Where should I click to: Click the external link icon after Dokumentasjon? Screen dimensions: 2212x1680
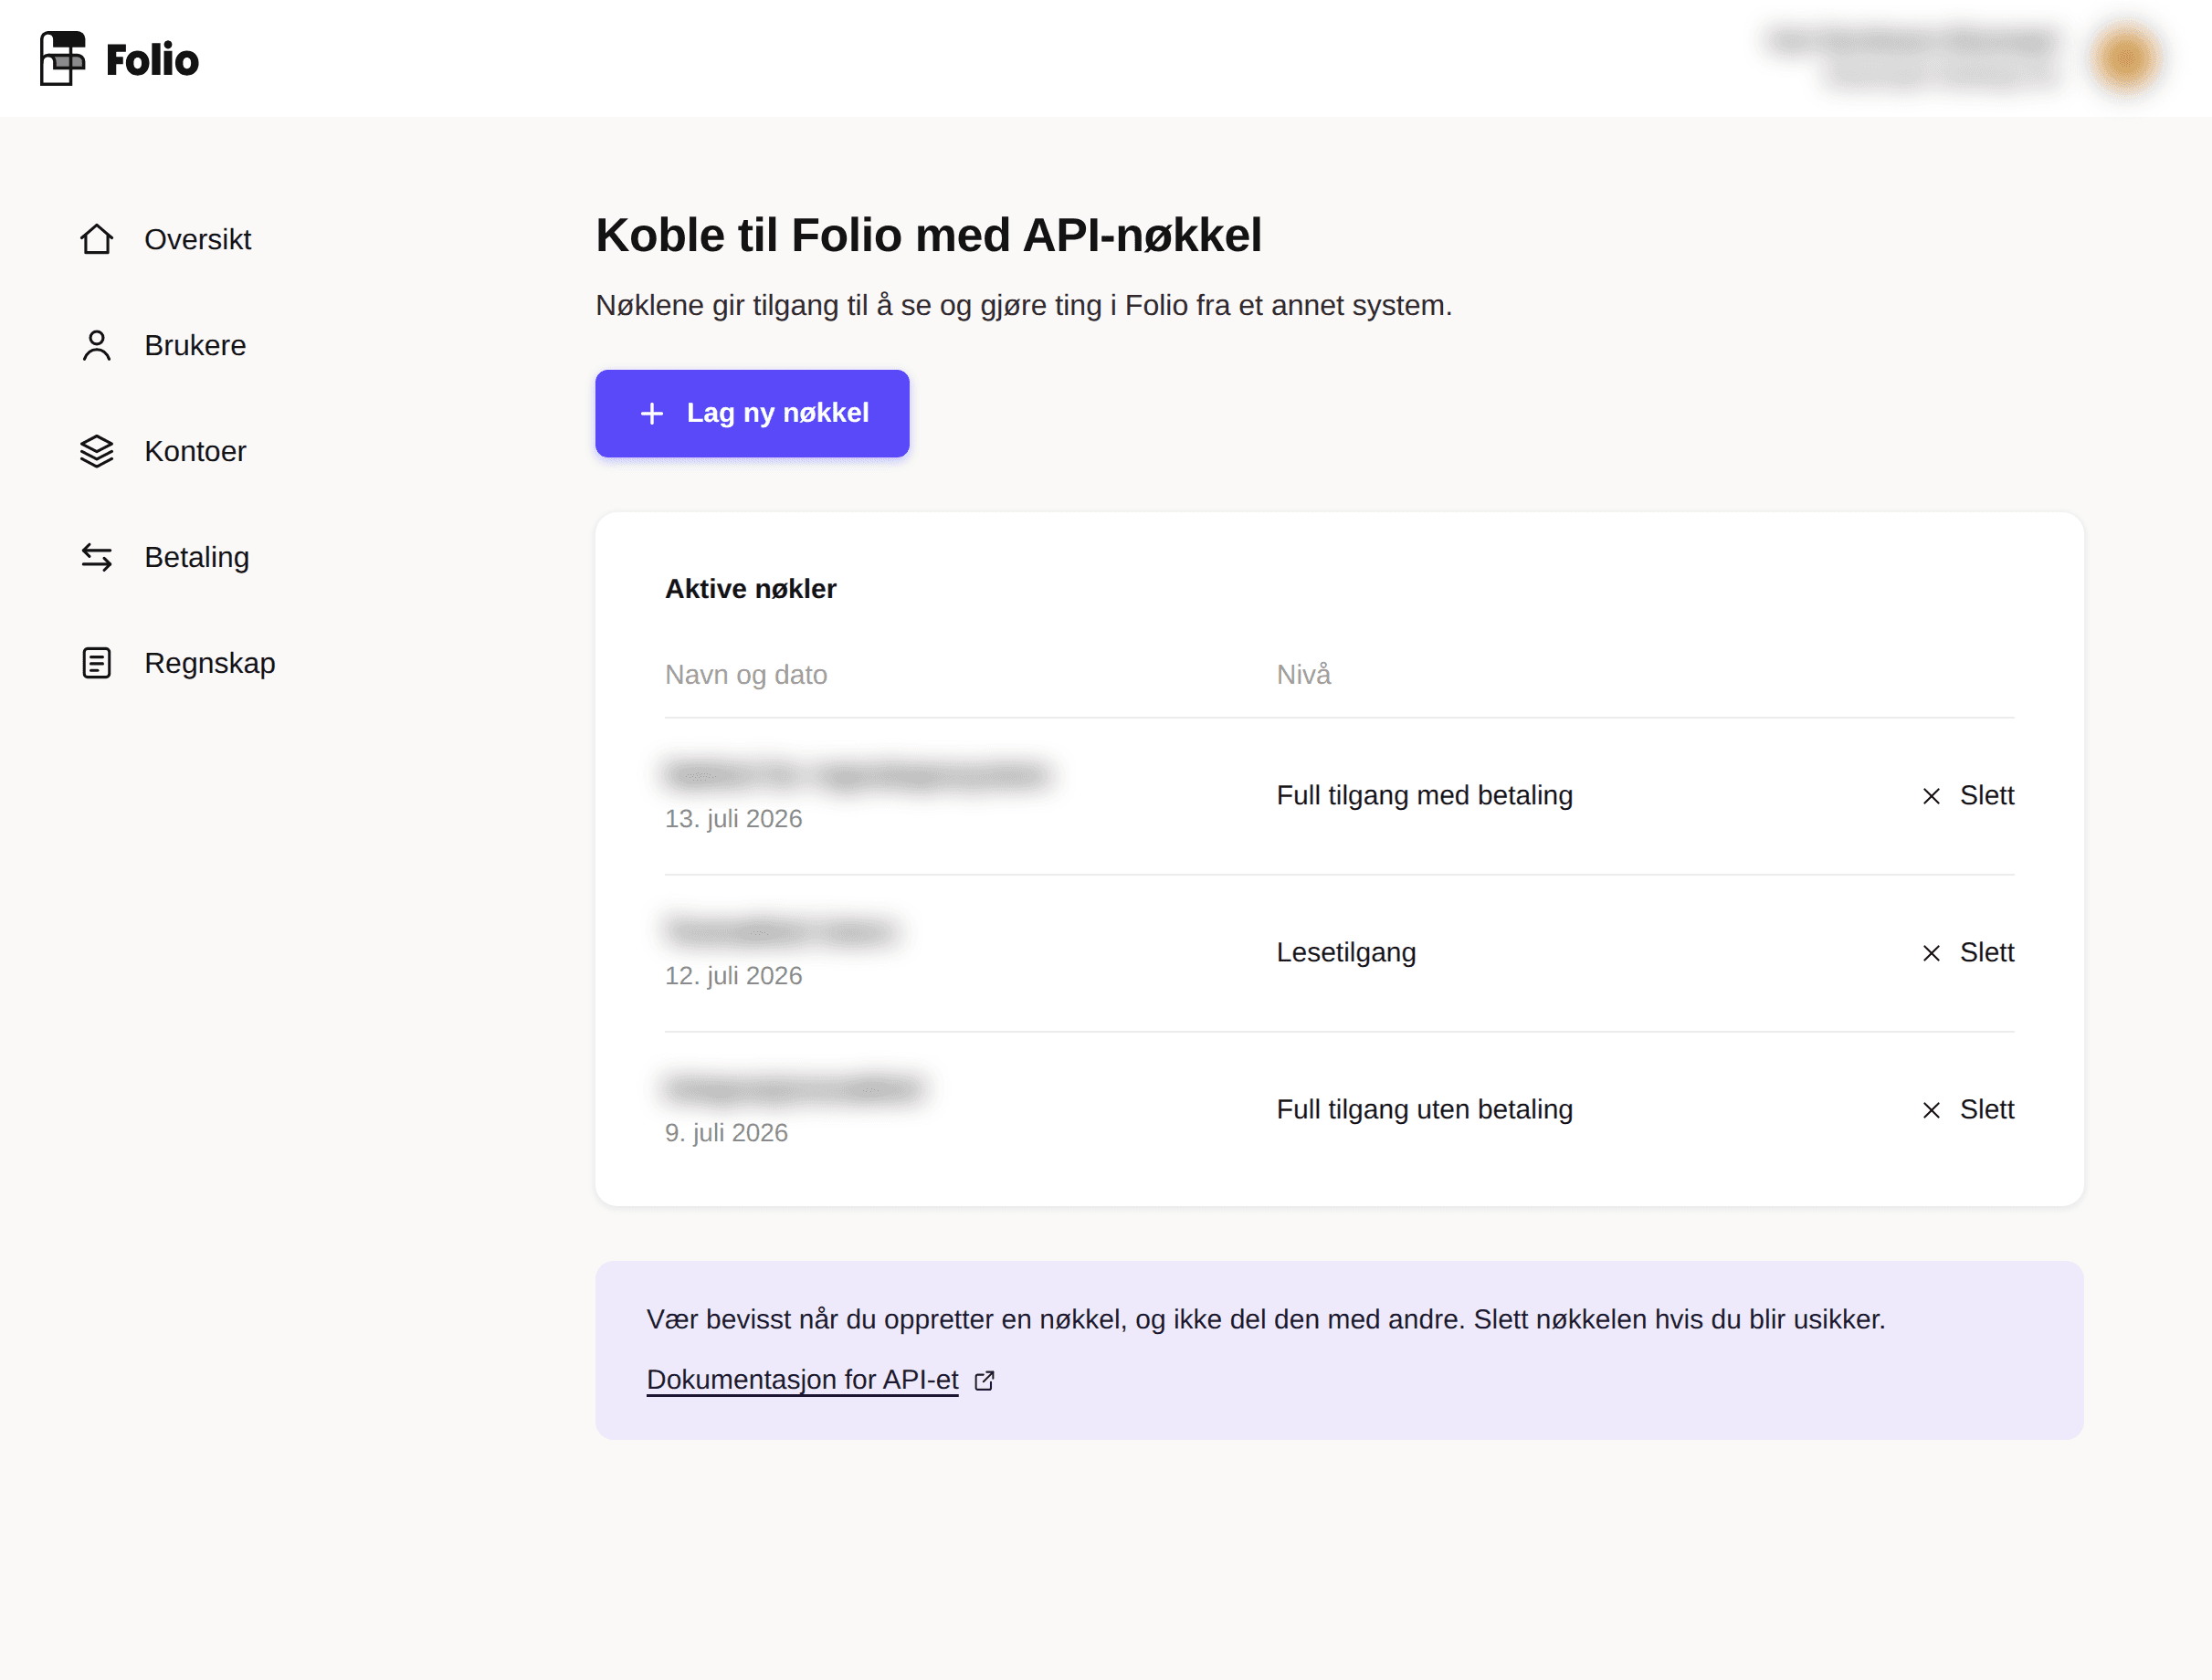tap(985, 1380)
